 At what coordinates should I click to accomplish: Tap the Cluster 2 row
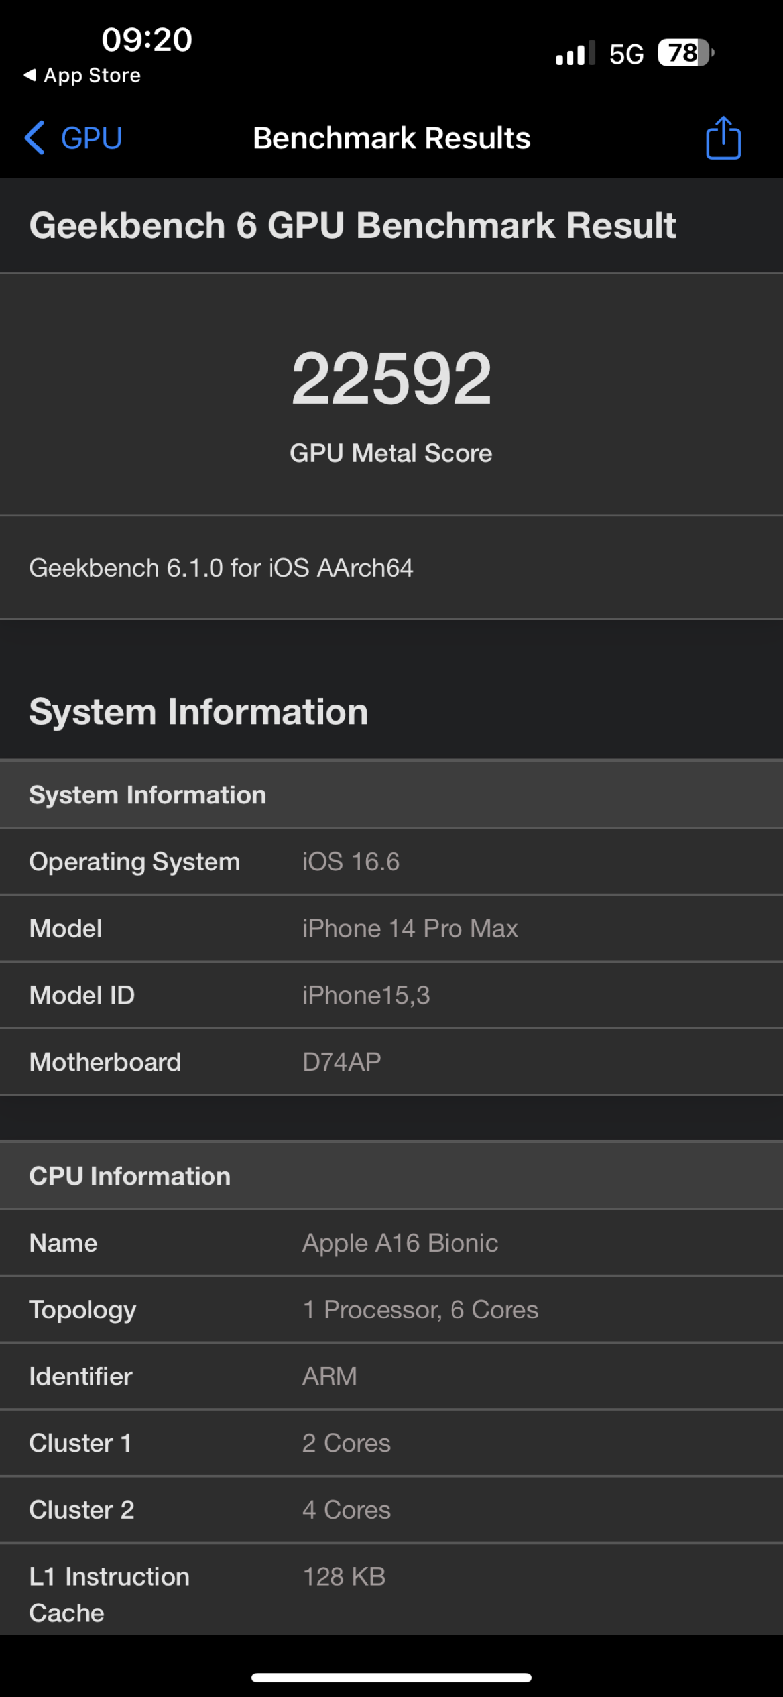391,1510
